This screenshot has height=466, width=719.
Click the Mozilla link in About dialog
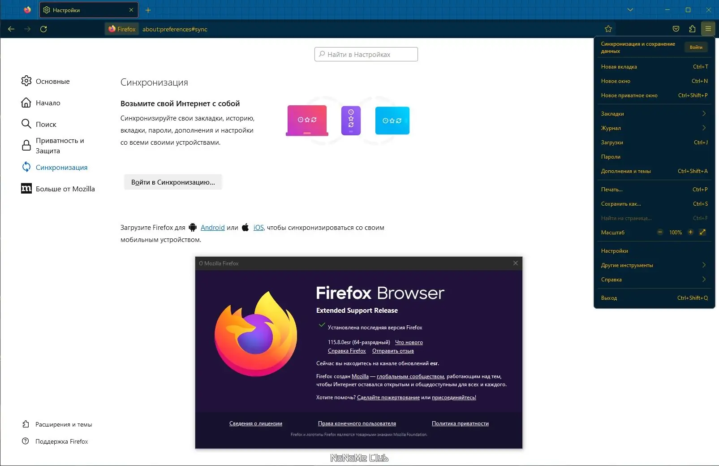click(360, 376)
